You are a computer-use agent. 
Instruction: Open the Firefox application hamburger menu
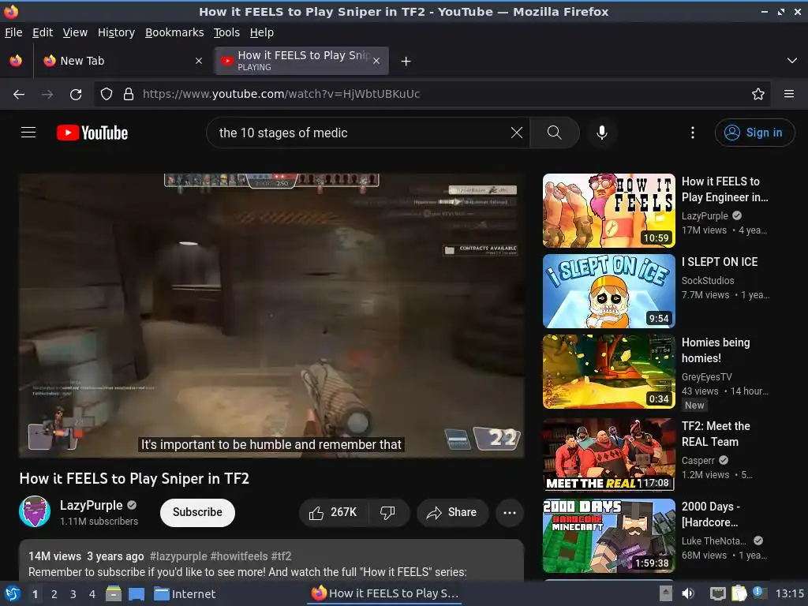pos(788,94)
